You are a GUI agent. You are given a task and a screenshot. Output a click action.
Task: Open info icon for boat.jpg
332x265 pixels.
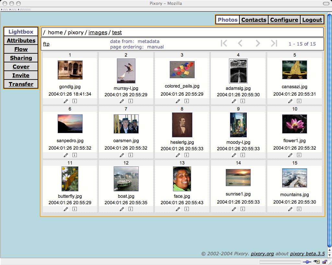tap(131, 209)
